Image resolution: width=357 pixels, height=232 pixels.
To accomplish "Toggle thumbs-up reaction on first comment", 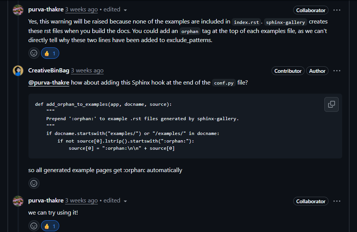I will (x=50, y=53).
